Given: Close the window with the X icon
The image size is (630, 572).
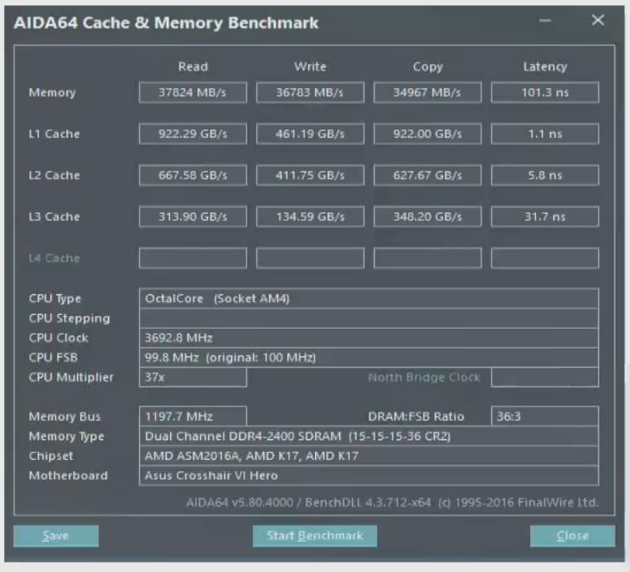Looking at the screenshot, I should tap(597, 21).
